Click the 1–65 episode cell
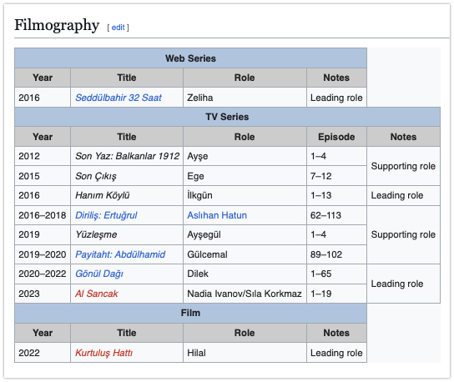 (336, 274)
